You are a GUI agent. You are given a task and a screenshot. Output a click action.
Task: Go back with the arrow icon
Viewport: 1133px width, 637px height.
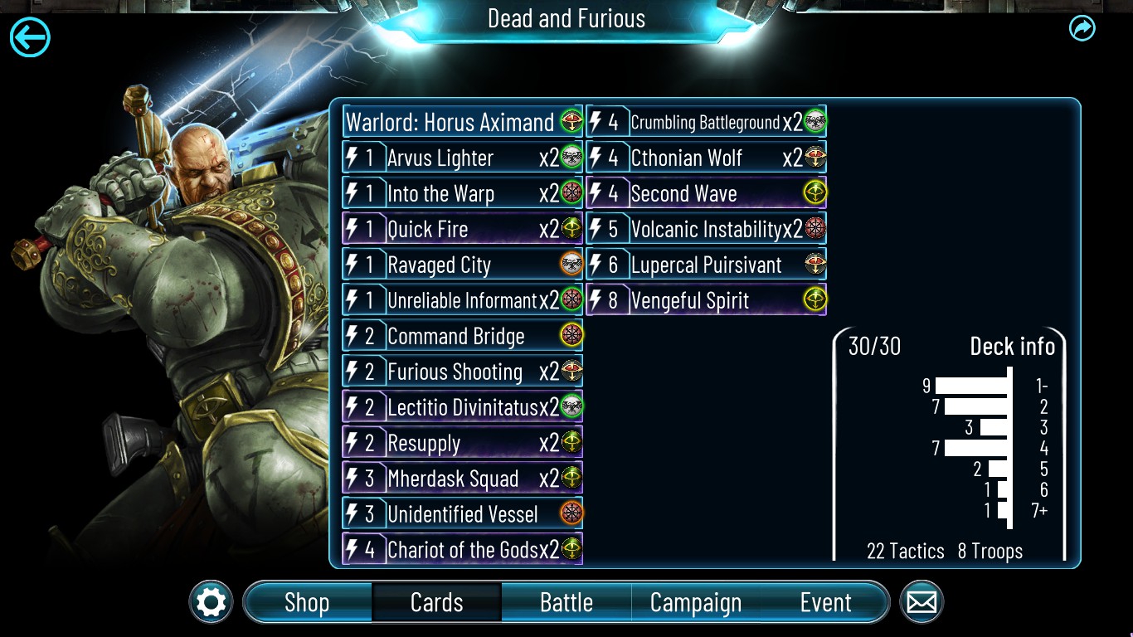pos(30,37)
